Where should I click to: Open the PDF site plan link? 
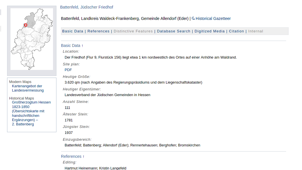pyautogui.click(x=68, y=70)
